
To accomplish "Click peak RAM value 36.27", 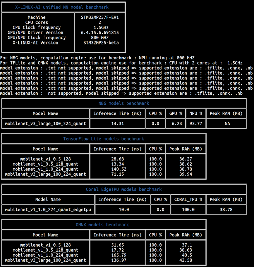I will [186, 159].
